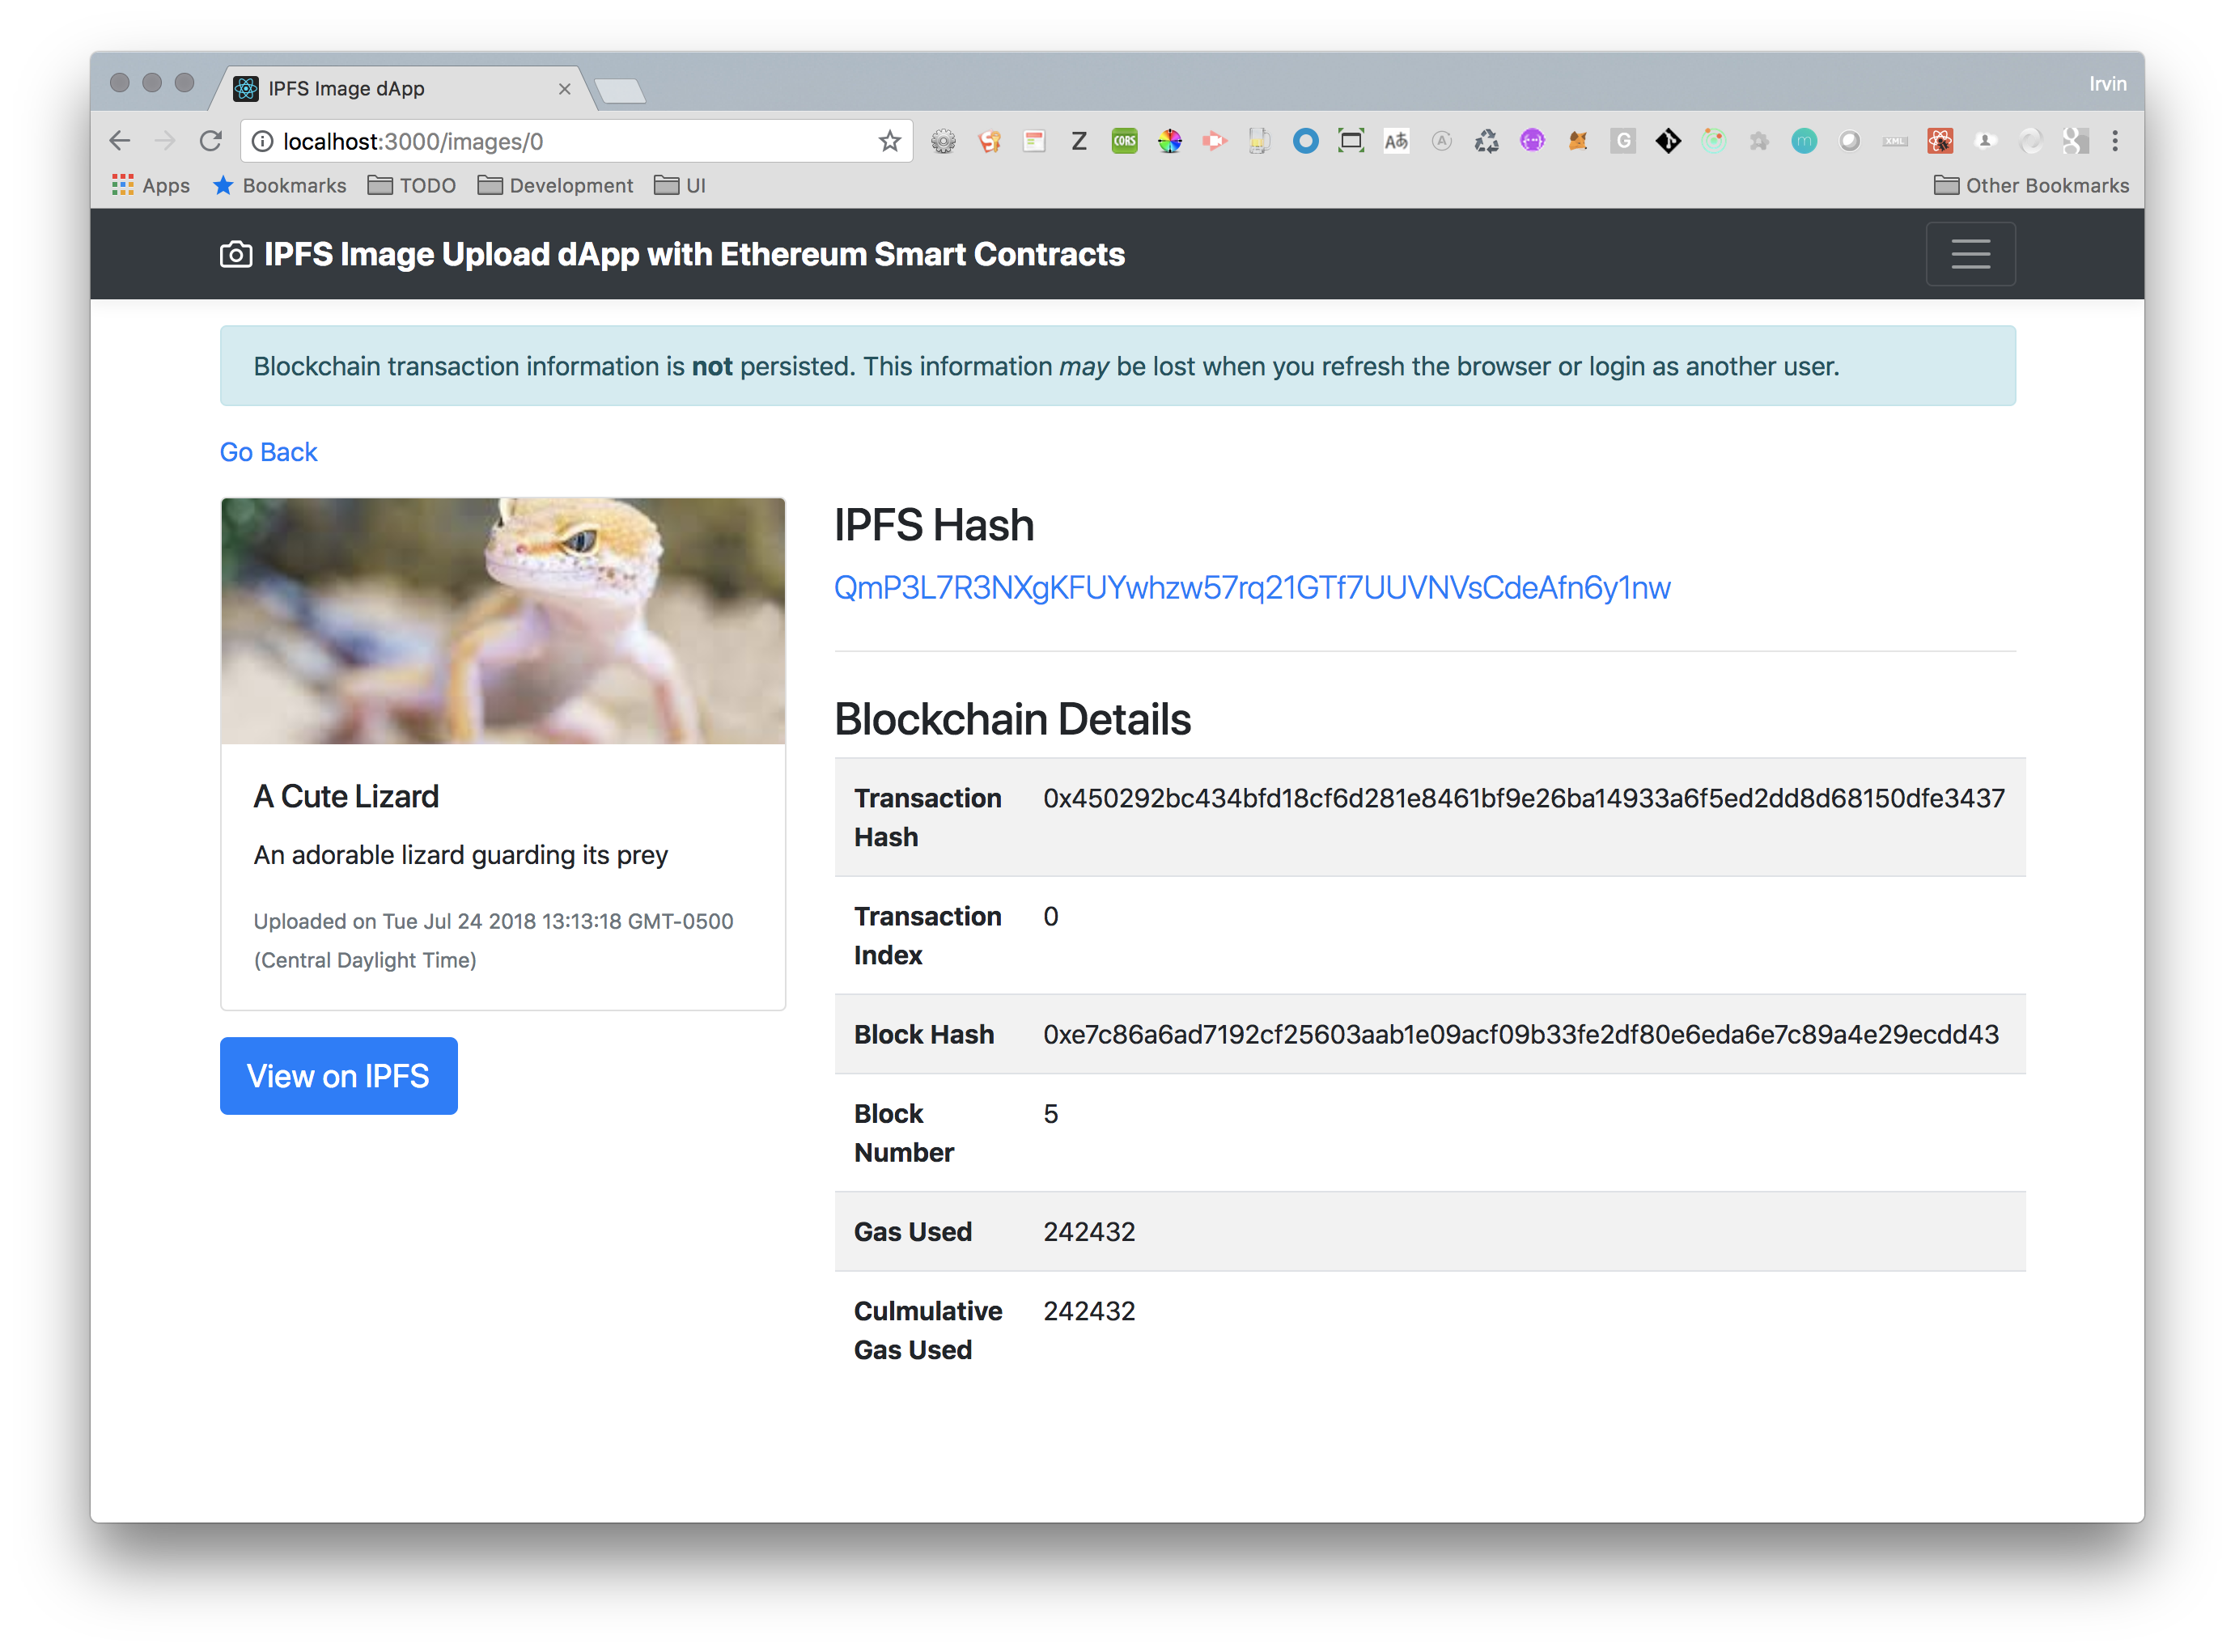Open the IPFS hash link
2235x1652 pixels.
click(1251, 587)
